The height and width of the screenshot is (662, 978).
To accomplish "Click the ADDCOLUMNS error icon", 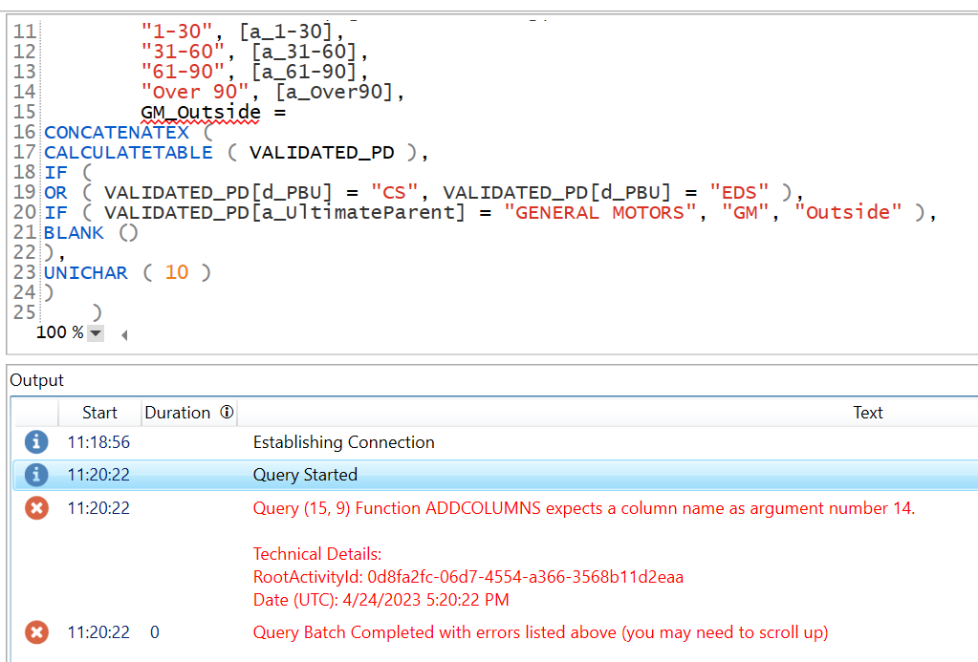I will click(x=36, y=508).
